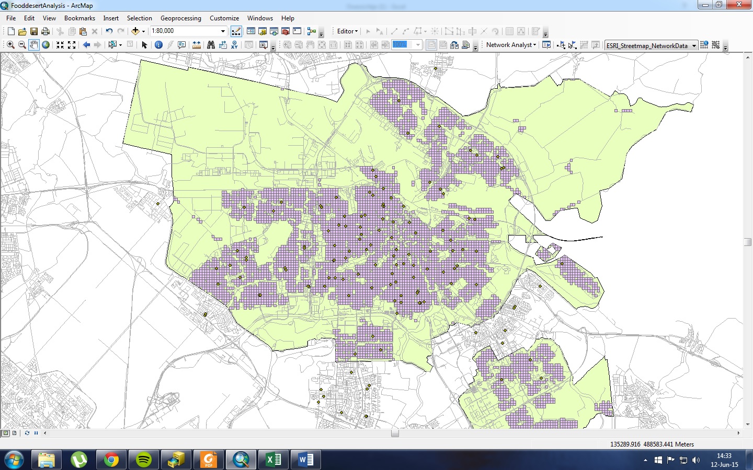Pause map drawing
Viewport: 753px width, 470px height.
36,433
